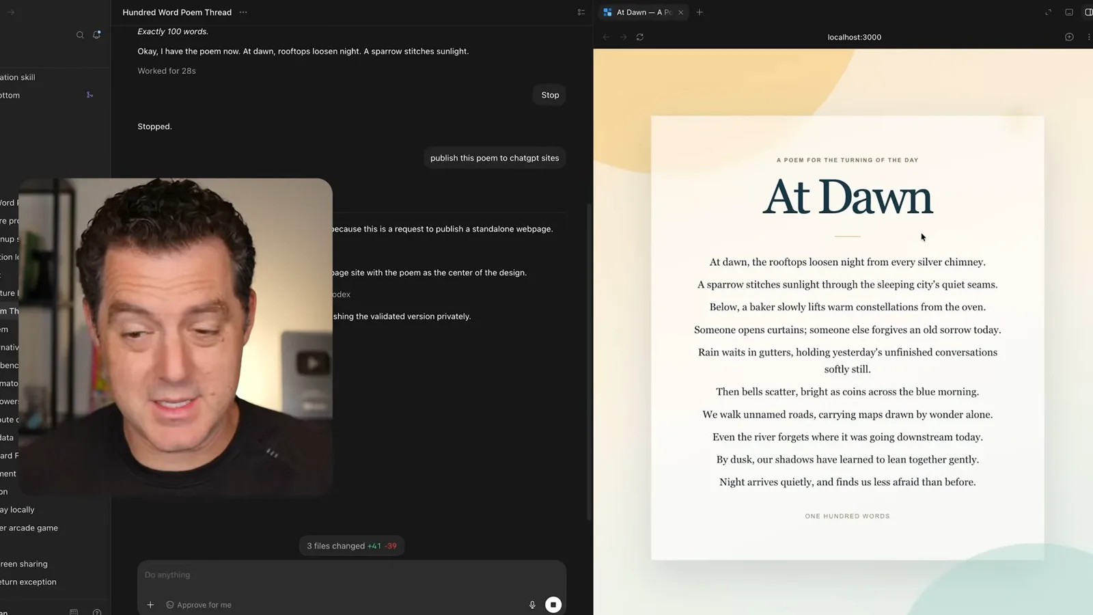Click the Stop button in the thread

click(550, 95)
